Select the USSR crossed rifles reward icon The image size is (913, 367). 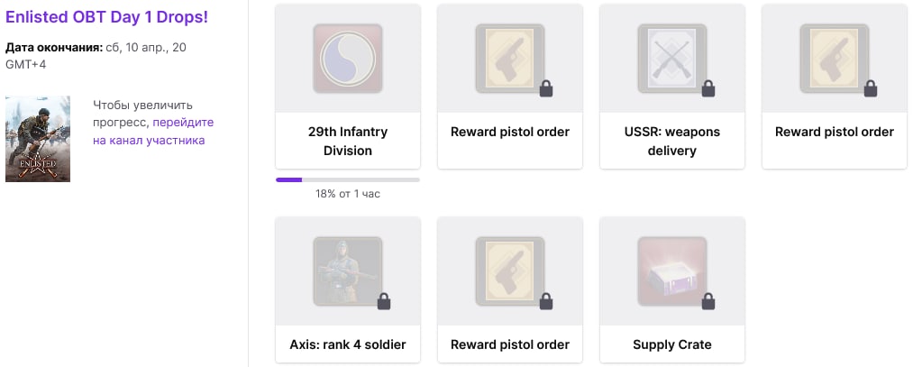(672, 59)
